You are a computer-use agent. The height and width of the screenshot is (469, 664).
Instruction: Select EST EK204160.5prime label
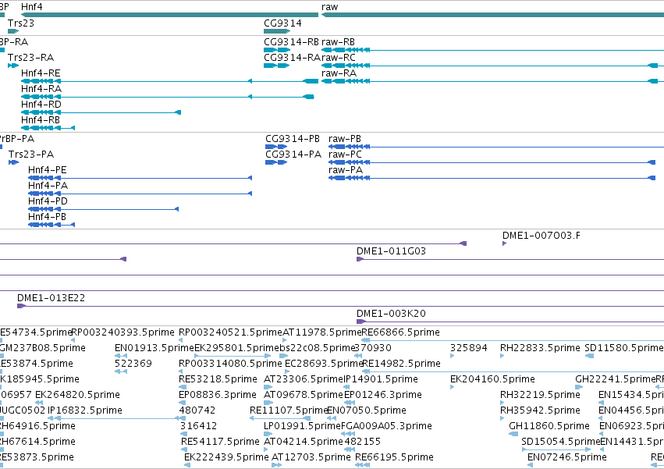pyautogui.click(x=492, y=379)
